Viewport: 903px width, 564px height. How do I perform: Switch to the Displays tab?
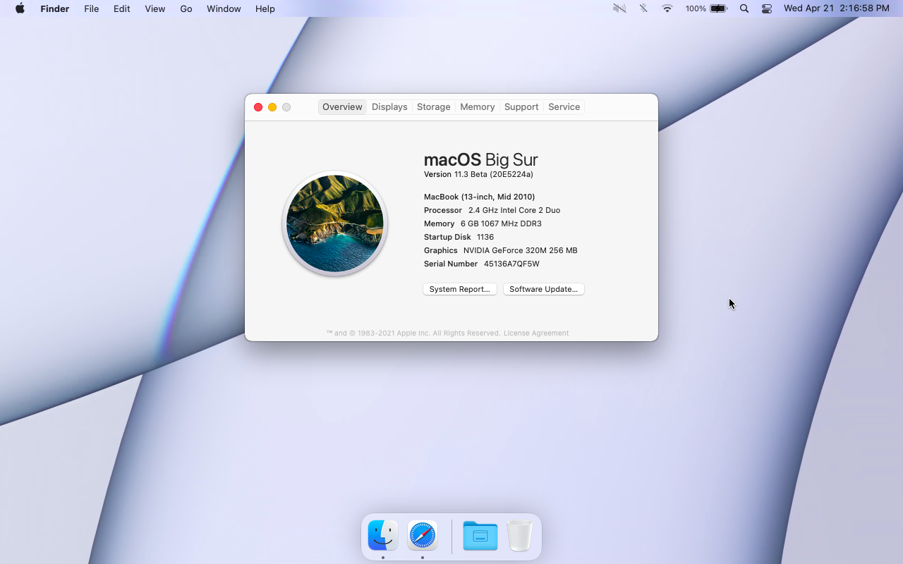[x=389, y=107]
